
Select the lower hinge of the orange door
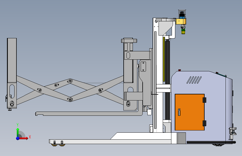[204, 123]
